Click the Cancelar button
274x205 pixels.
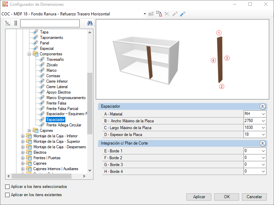[254, 197]
